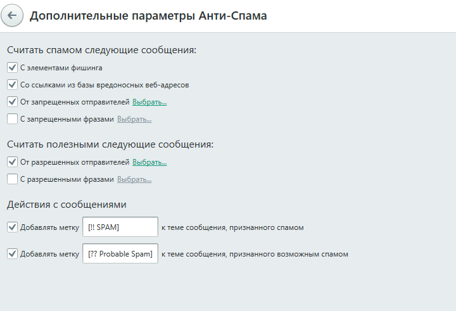
Task: Toggle the checkbox beside the [?? Probable Spam] field
Action: point(13,254)
